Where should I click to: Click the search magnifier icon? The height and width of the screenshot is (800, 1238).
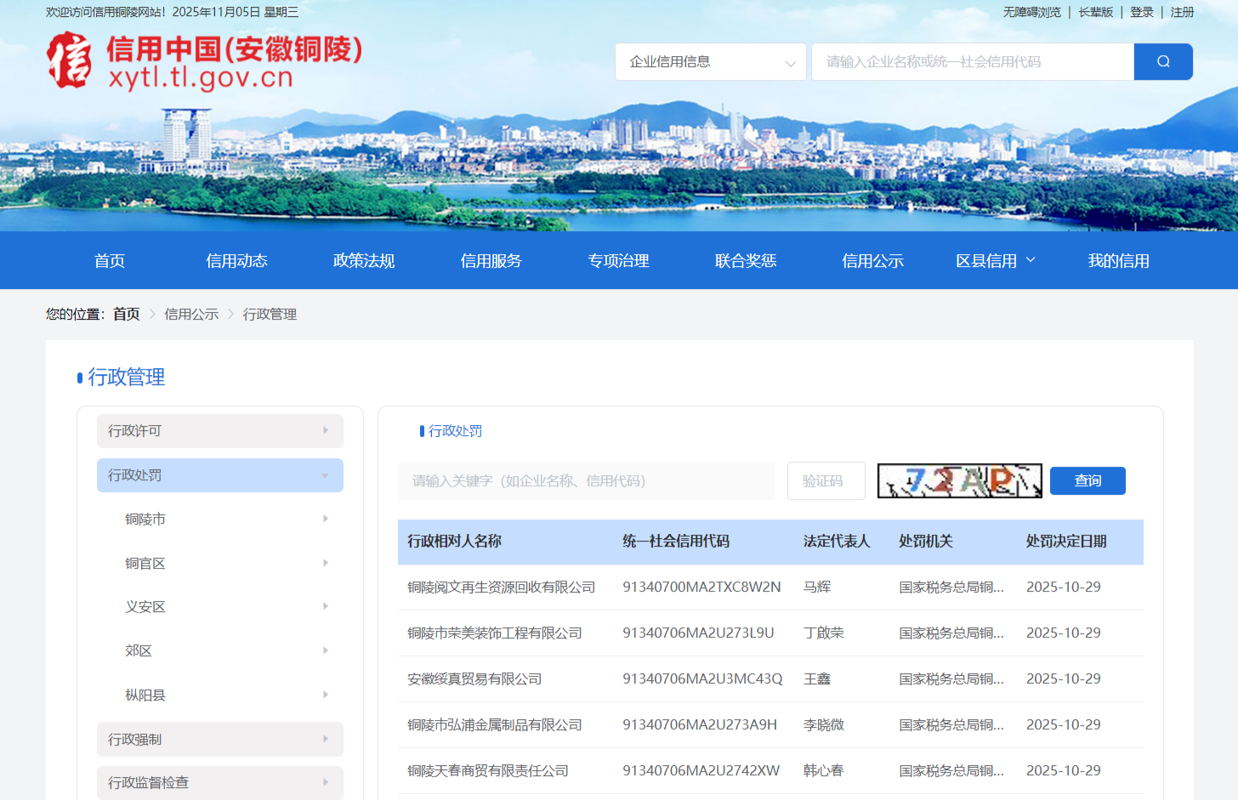click(1162, 61)
